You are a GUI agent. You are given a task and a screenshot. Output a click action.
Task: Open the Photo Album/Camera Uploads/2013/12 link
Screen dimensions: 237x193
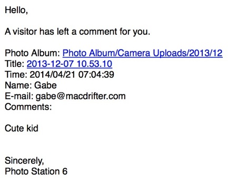coord(143,53)
